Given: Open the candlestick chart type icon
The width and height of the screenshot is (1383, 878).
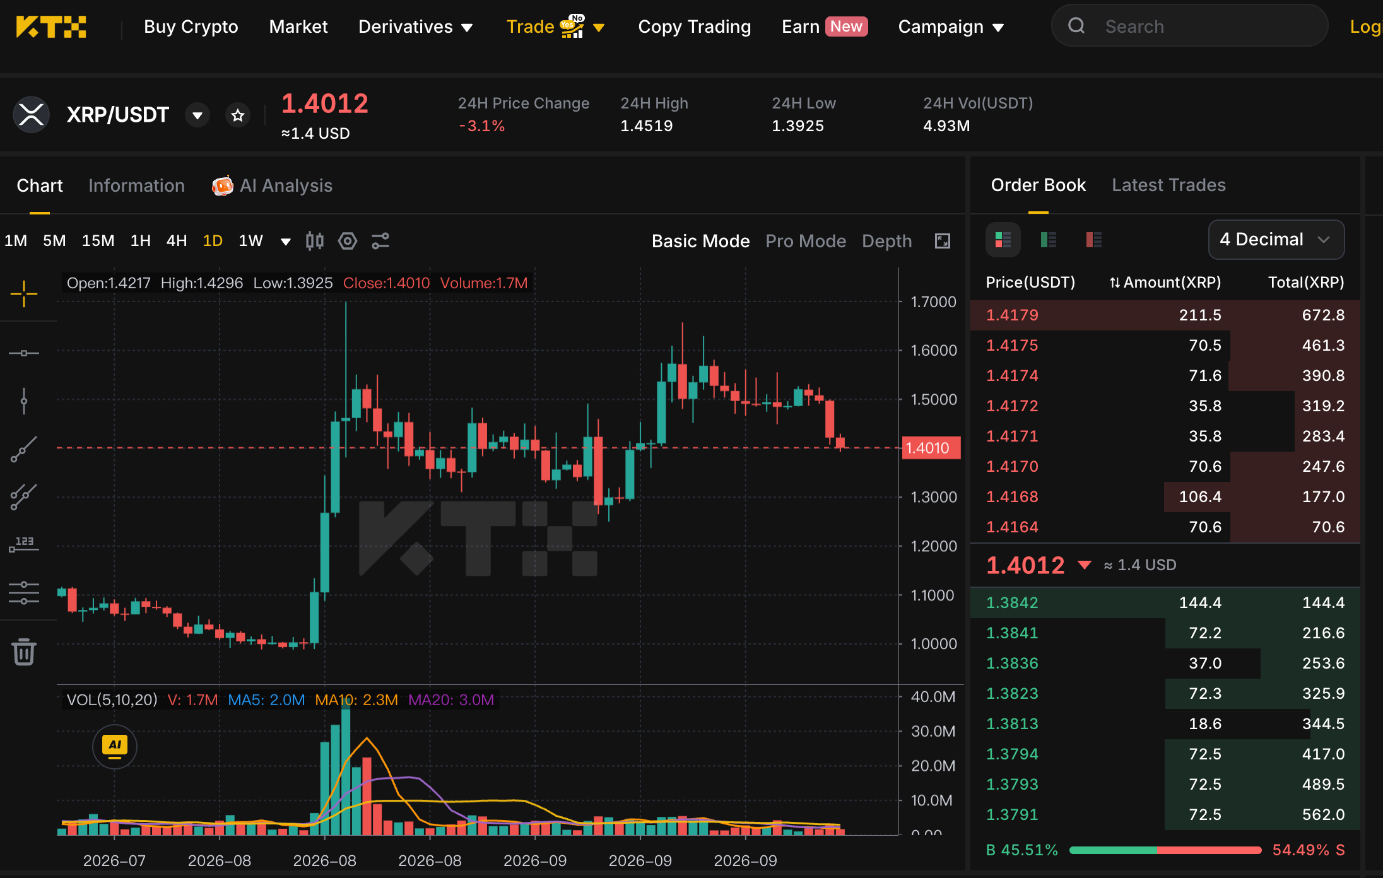Looking at the screenshot, I should pyautogui.click(x=315, y=241).
